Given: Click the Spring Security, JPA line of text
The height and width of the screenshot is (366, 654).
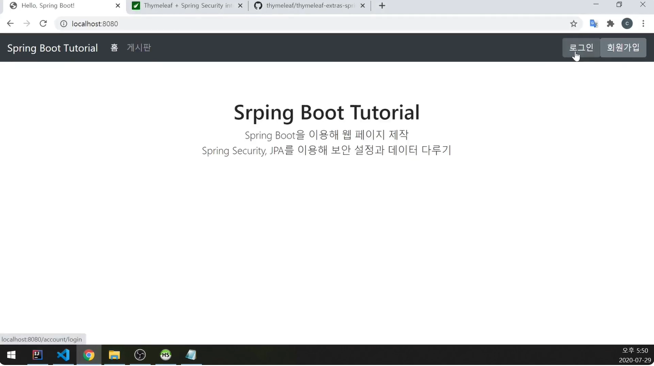Looking at the screenshot, I should point(327,150).
